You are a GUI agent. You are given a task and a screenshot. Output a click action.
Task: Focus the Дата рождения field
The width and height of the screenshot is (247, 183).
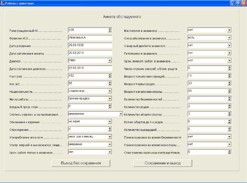(90, 45)
